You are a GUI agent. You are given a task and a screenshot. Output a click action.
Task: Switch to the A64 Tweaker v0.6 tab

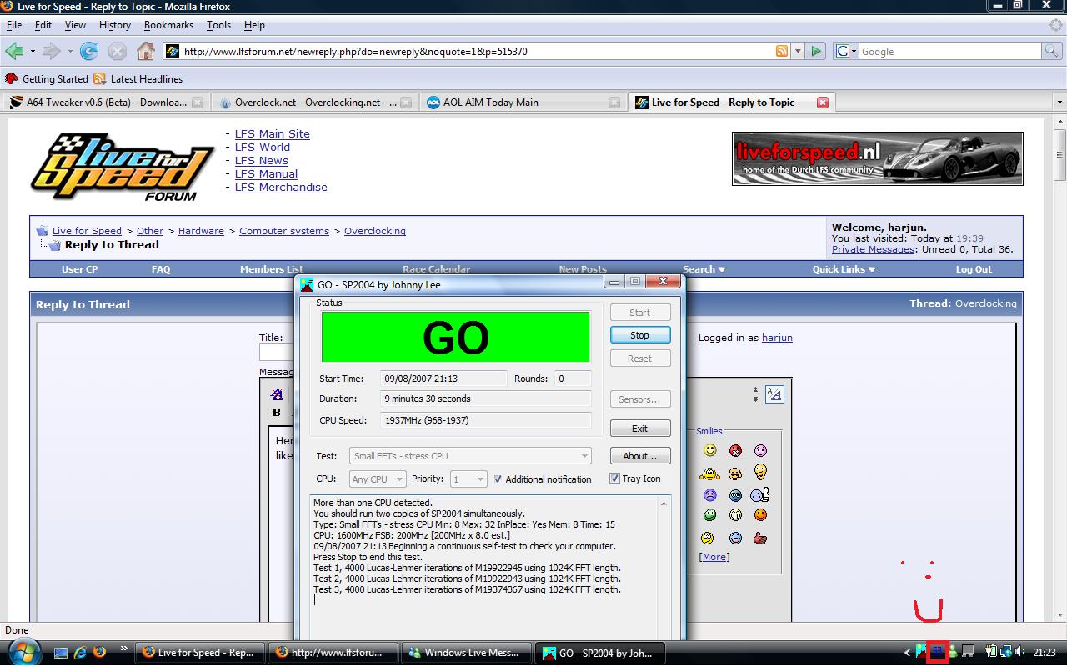[x=106, y=103]
